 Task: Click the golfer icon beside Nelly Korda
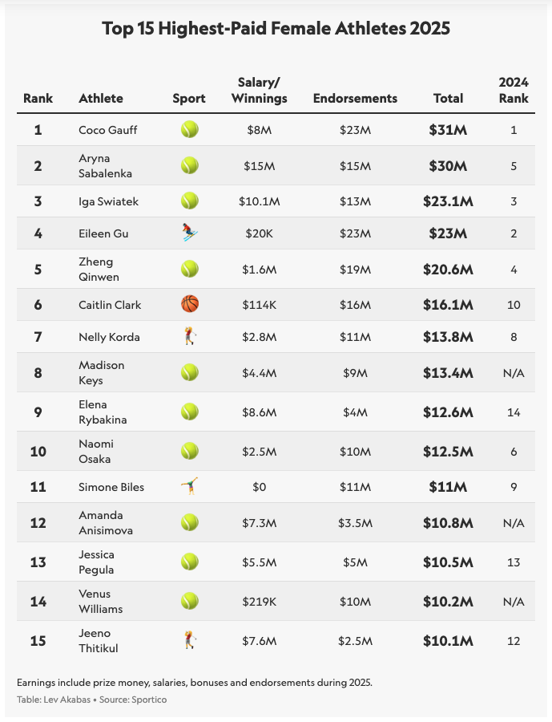pyautogui.click(x=189, y=337)
